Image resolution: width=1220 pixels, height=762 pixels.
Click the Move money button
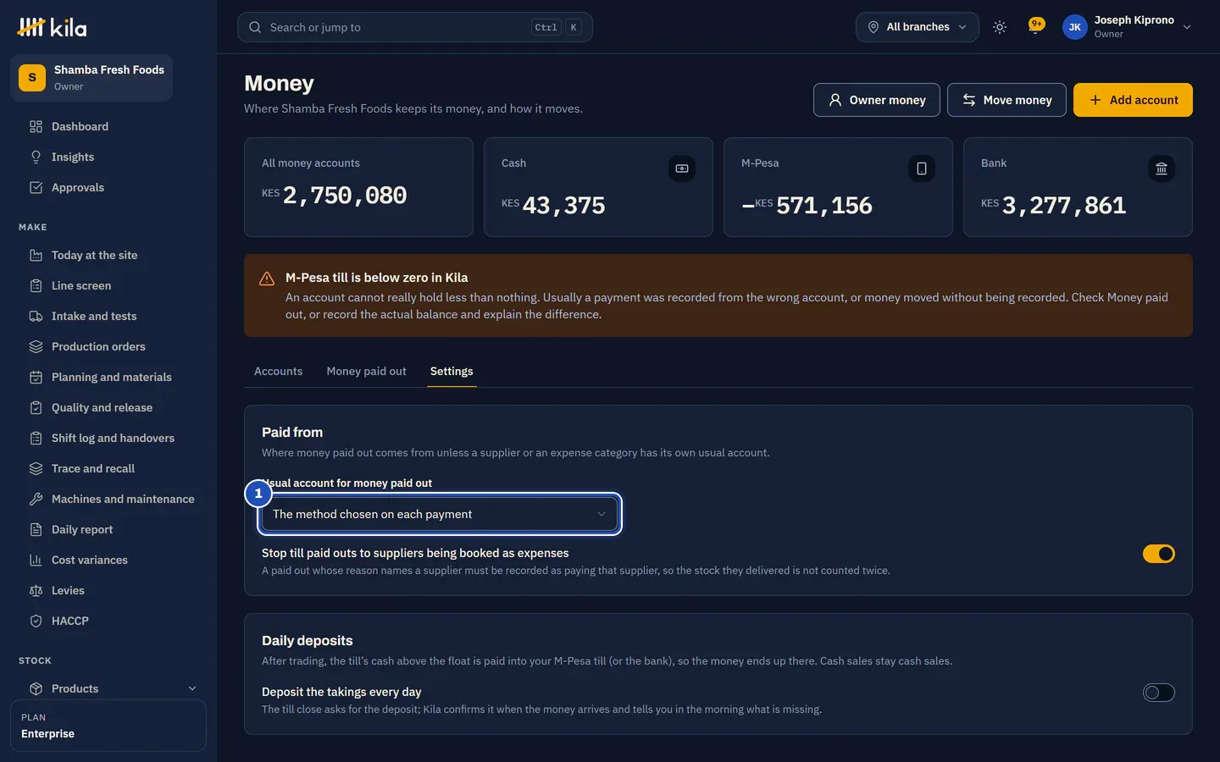pyautogui.click(x=1006, y=100)
